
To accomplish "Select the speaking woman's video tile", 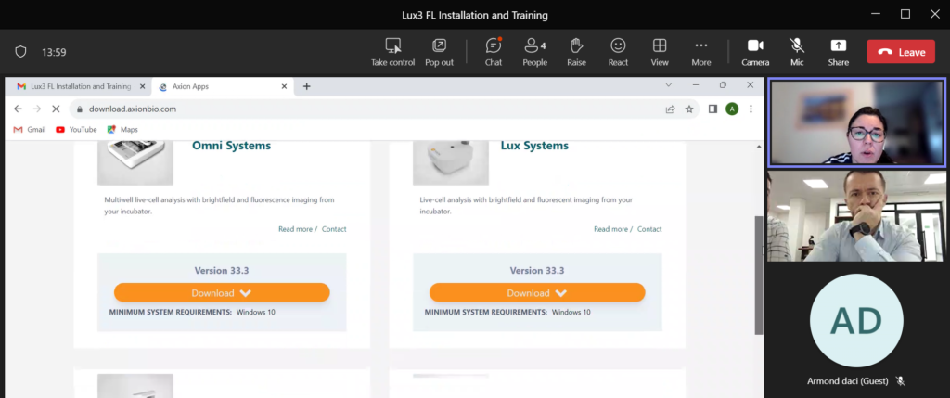I will (x=856, y=122).
